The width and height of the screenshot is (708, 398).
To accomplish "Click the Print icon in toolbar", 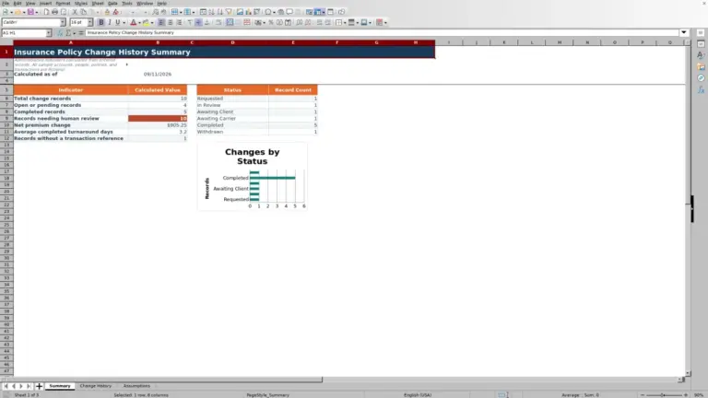I will coord(54,12).
